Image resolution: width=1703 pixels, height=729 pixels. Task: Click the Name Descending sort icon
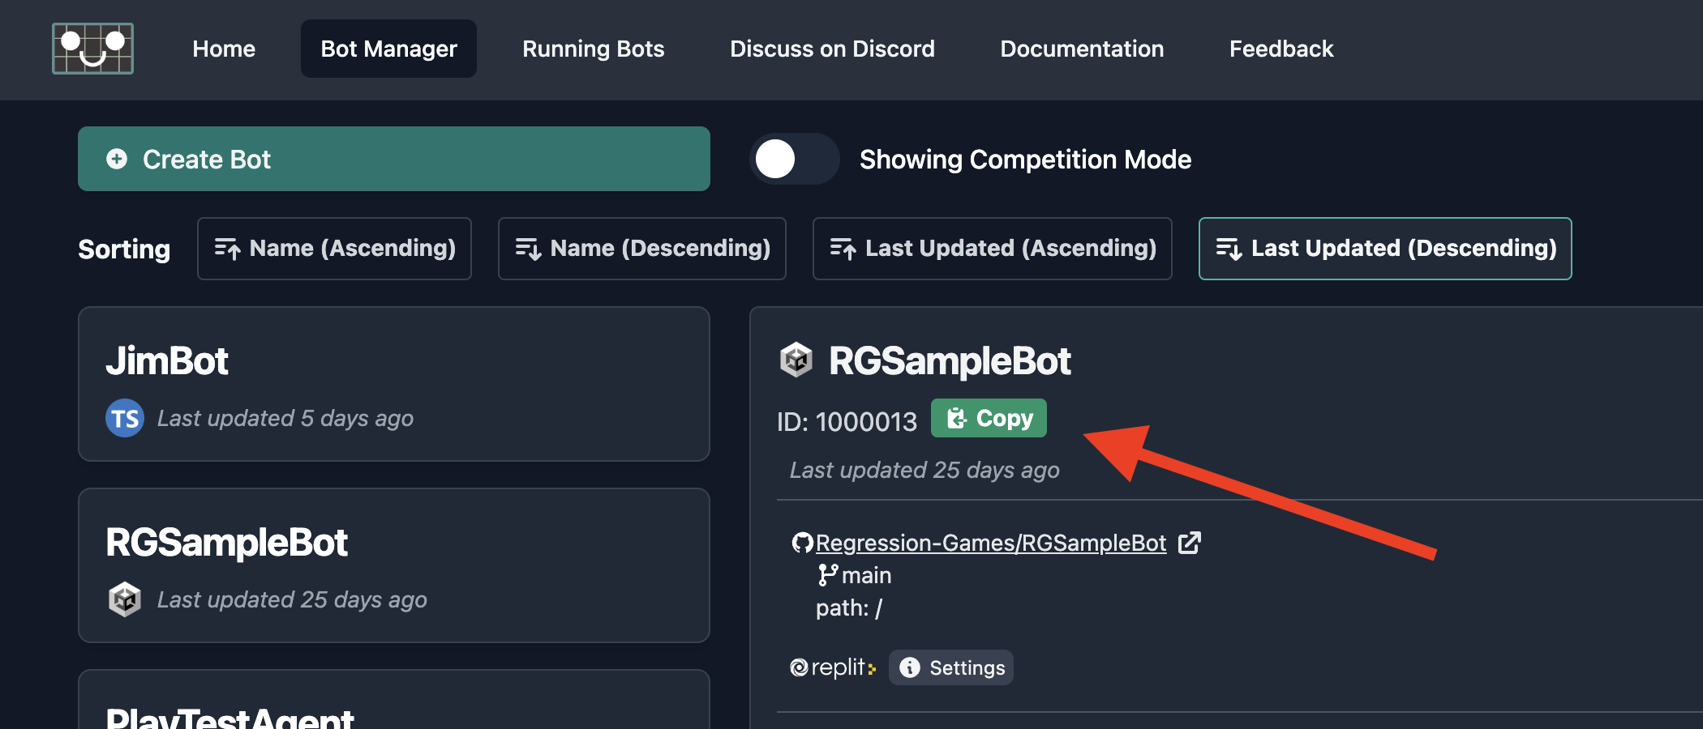[x=528, y=249]
